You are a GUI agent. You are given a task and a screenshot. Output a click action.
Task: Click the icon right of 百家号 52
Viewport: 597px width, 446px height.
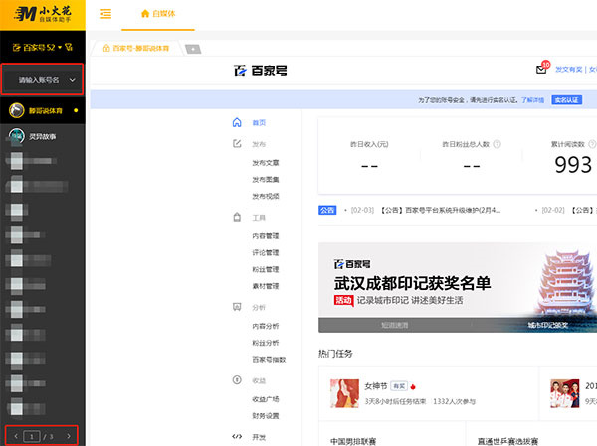(69, 47)
